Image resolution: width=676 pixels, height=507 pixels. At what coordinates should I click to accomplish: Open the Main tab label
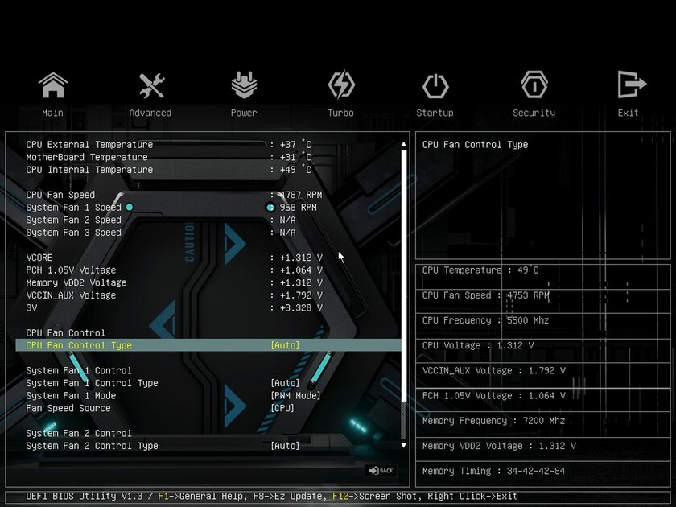click(x=52, y=113)
